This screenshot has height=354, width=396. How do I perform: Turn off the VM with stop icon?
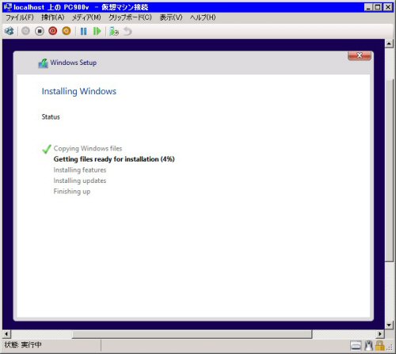pyautogui.click(x=40, y=31)
